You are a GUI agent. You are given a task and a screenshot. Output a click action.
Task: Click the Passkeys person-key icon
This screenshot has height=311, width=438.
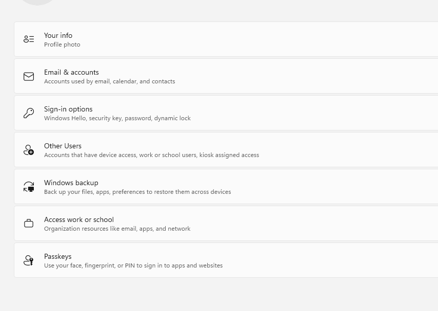(29, 260)
